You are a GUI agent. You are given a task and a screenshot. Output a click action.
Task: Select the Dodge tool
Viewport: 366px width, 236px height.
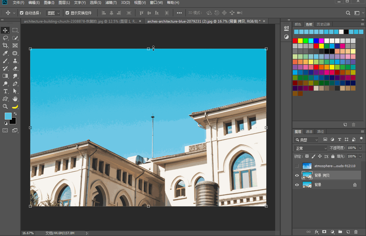5,84
